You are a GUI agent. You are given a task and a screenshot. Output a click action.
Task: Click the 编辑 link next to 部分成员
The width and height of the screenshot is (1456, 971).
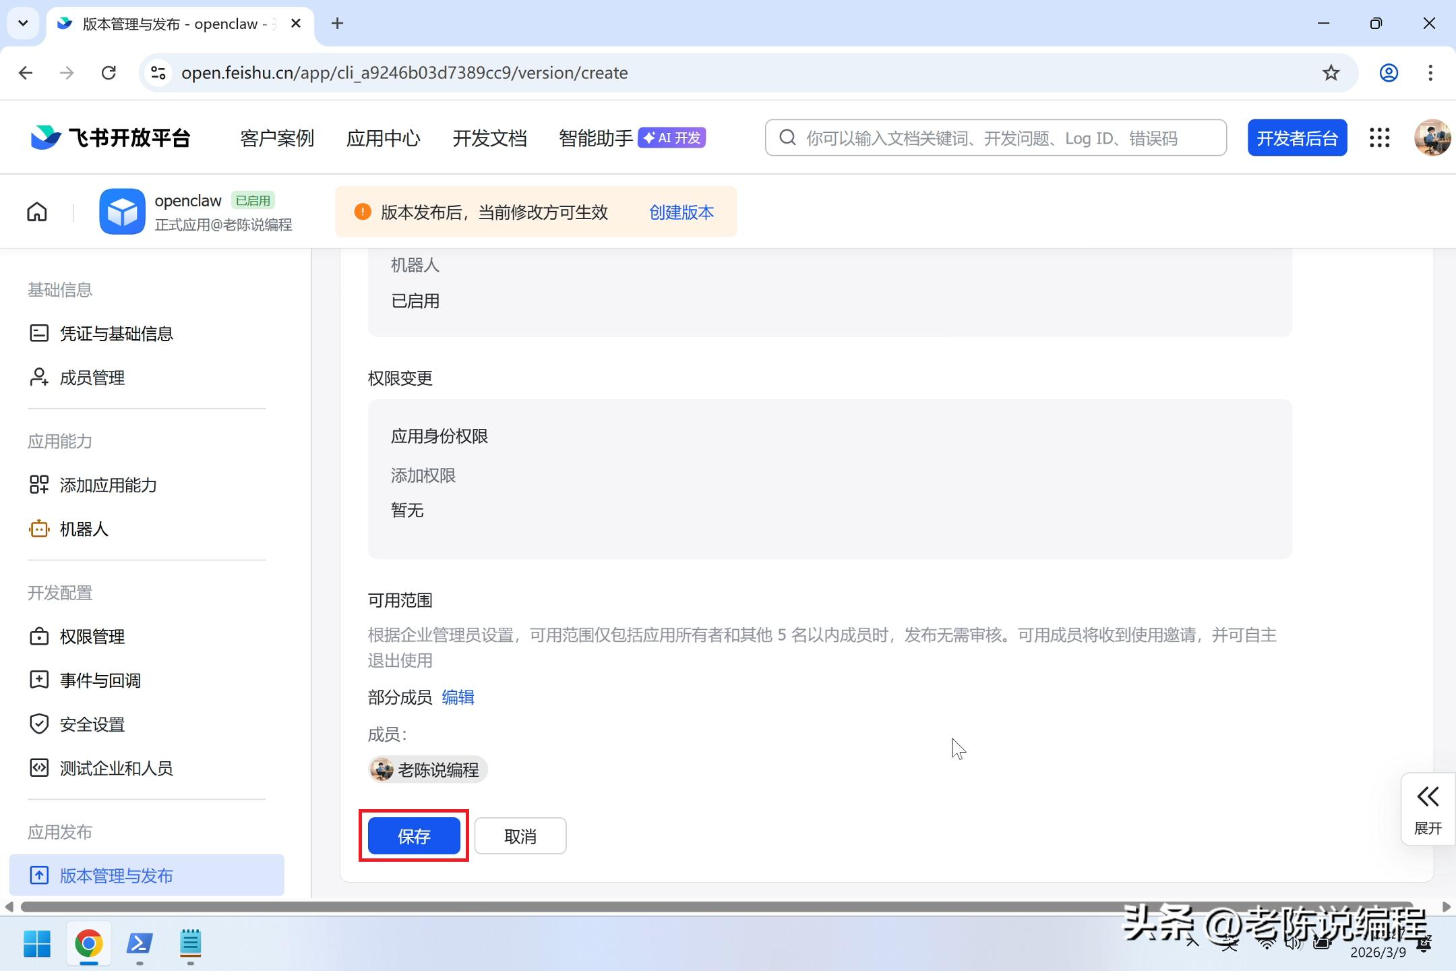click(458, 697)
